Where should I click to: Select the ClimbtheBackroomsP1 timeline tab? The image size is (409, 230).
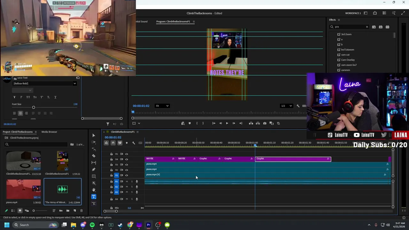pos(123,132)
